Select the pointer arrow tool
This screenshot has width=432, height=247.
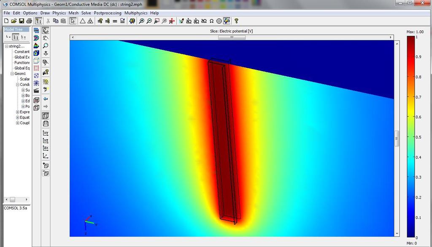pos(73,21)
